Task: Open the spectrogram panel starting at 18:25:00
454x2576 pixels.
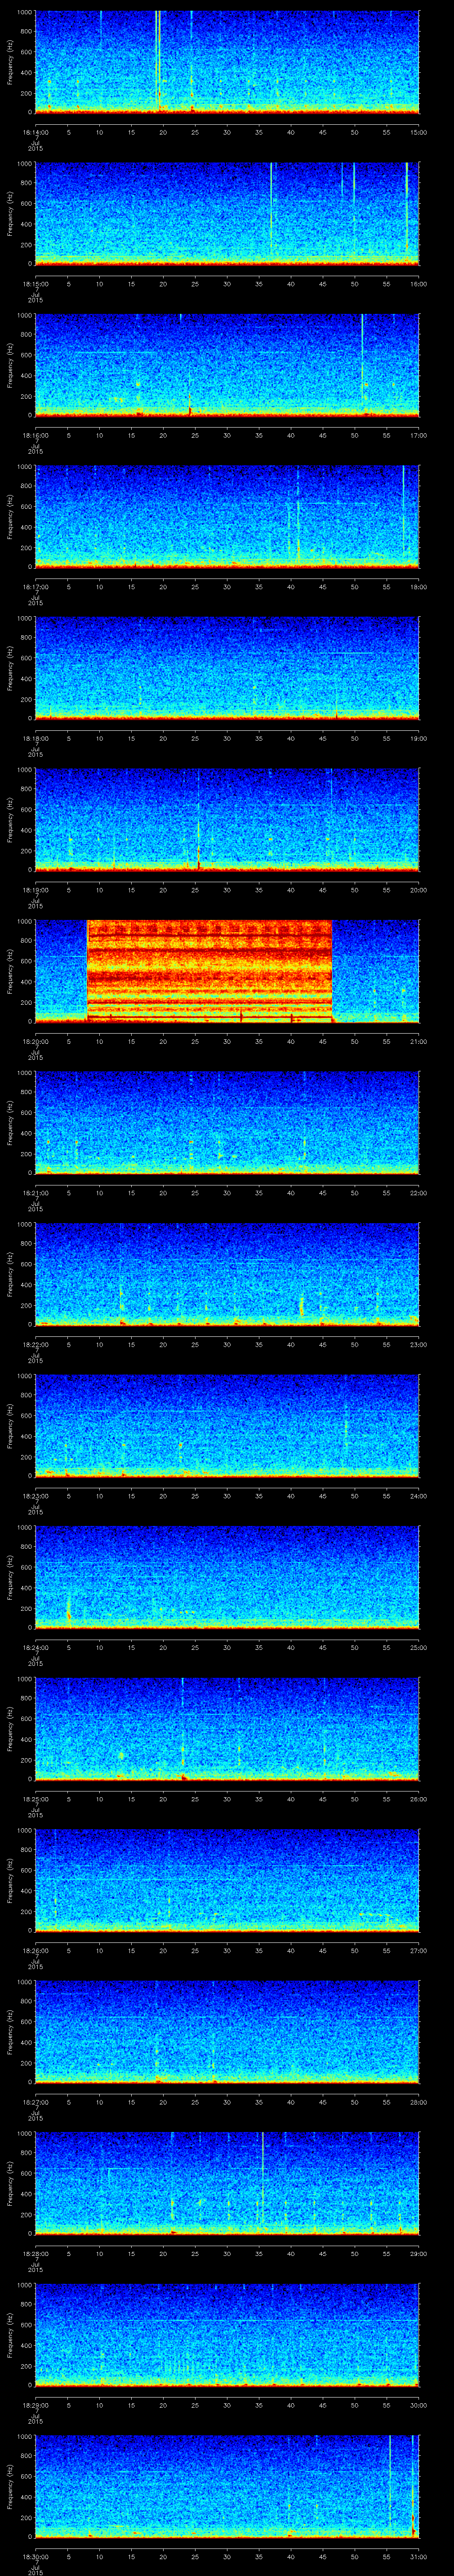Action: (x=227, y=1728)
